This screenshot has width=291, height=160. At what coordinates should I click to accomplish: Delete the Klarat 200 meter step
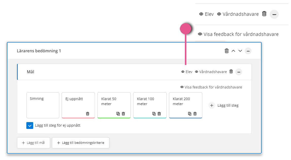tap(195, 114)
